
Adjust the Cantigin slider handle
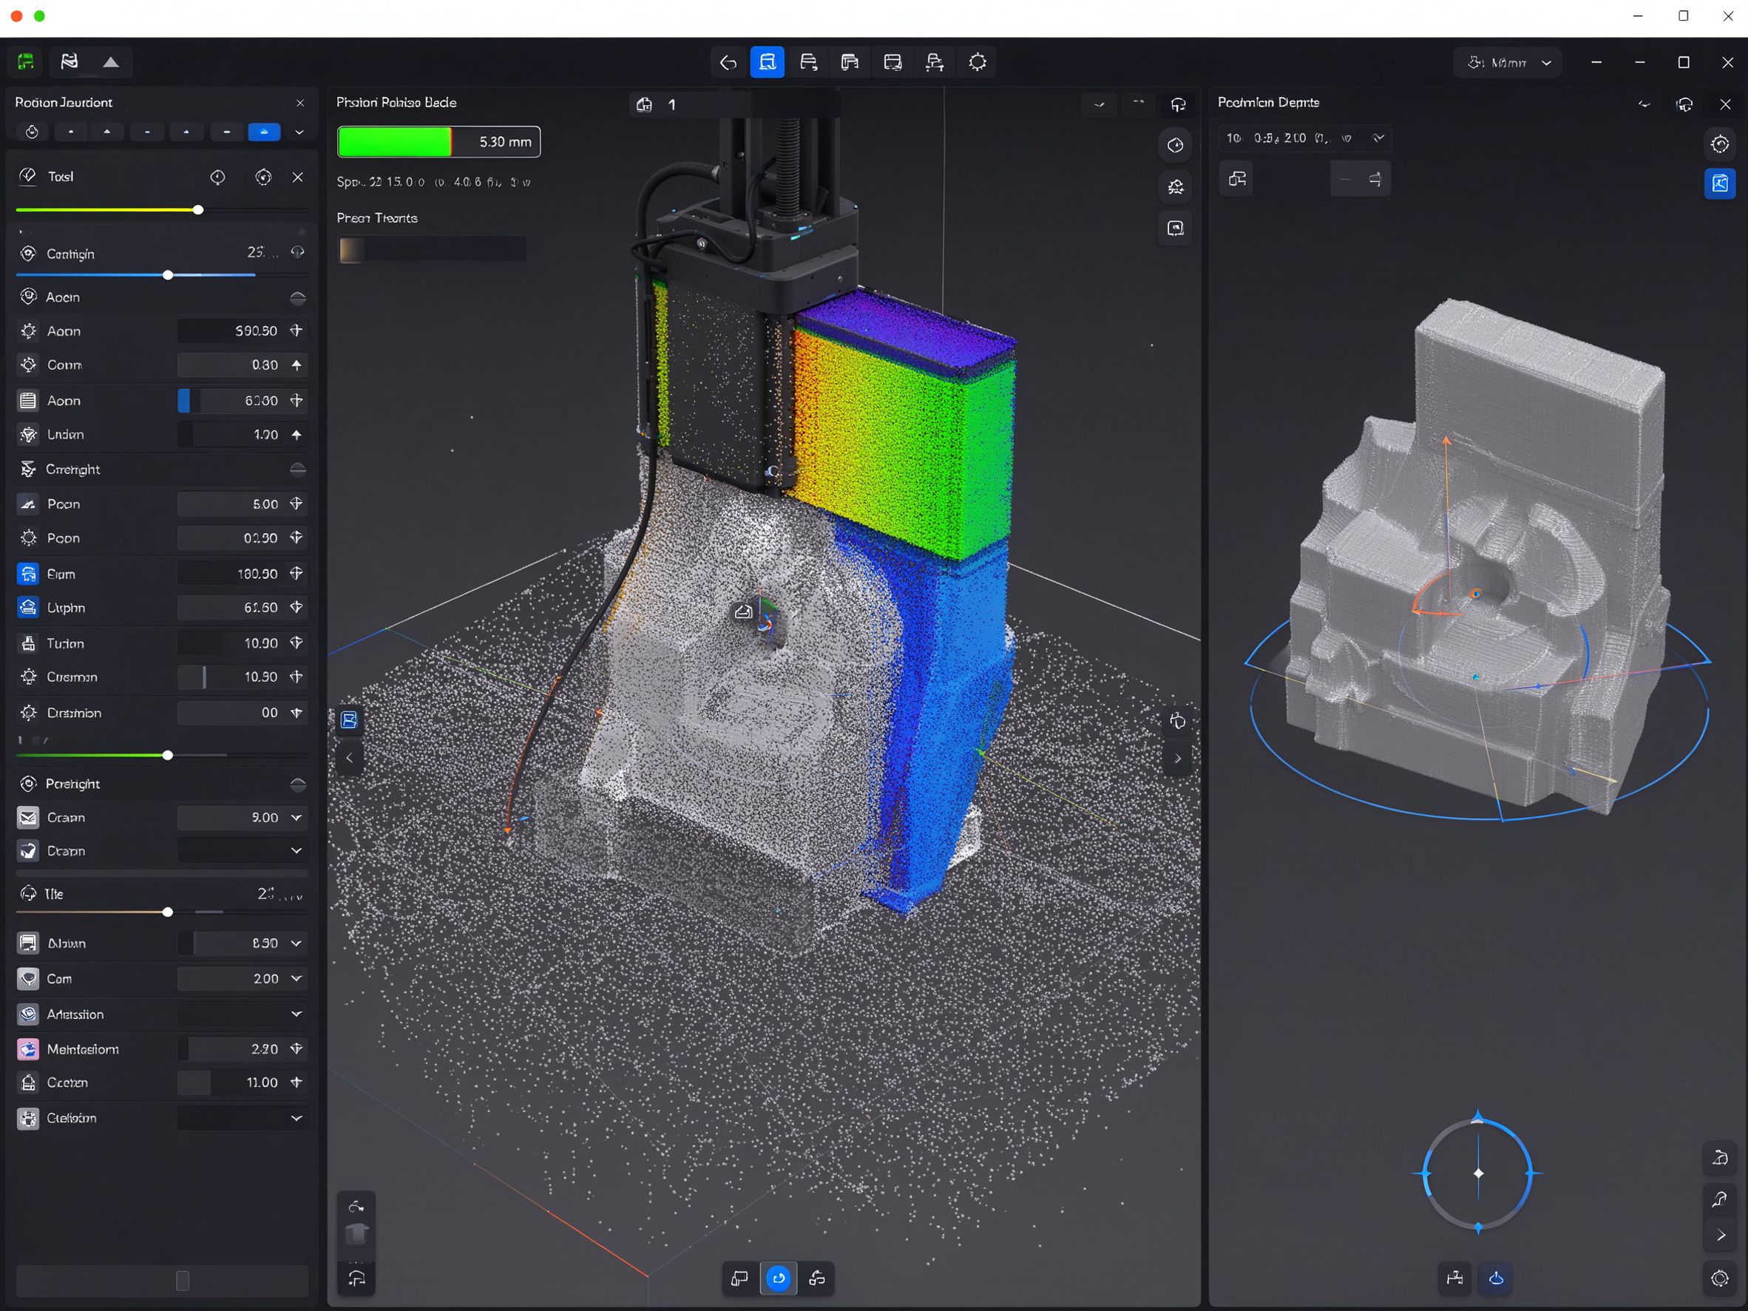coord(168,275)
